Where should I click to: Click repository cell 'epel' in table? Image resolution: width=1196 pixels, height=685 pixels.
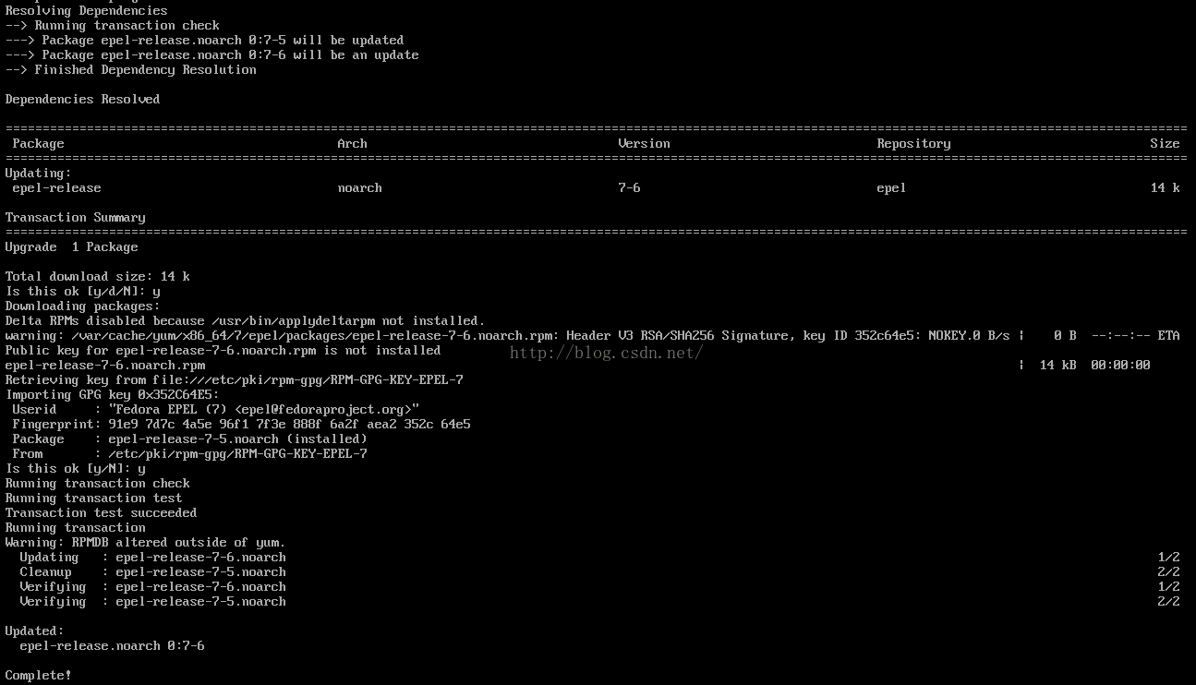pyautogui.click(x=892, y=188)
